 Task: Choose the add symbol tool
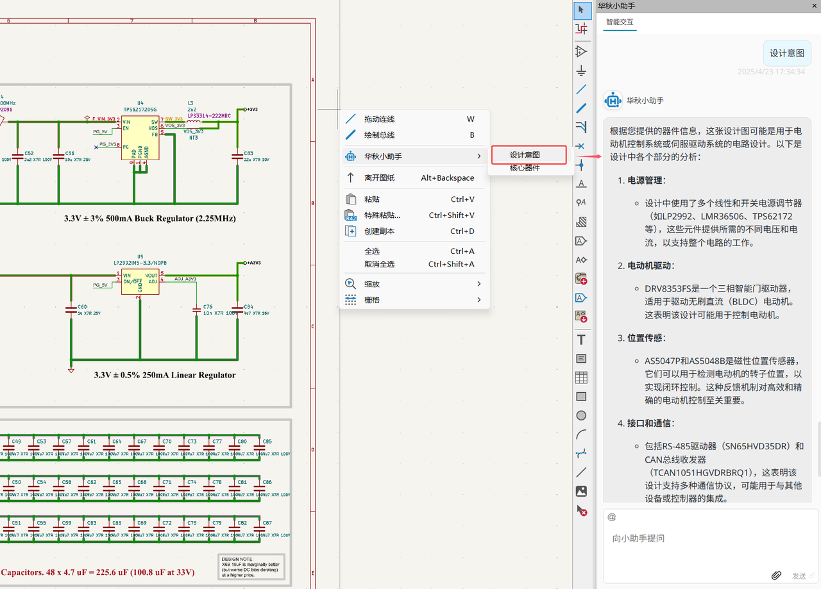582,51
